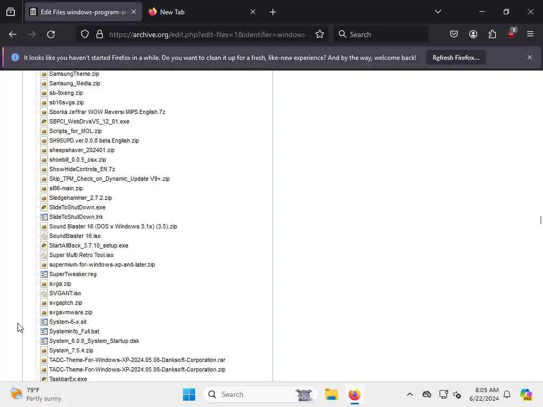This screenshot has height=407, width=543.
Task: Select sb-9xeng.zip file
Action: (x=66, y=93)
